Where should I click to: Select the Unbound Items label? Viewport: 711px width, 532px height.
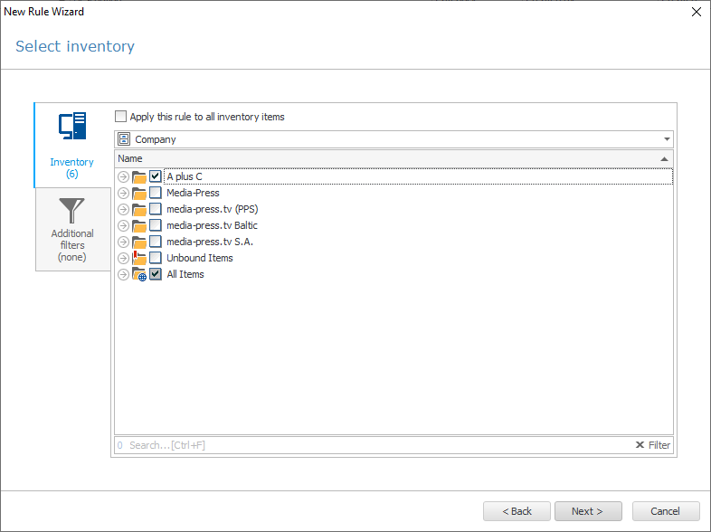pos(200,258)
